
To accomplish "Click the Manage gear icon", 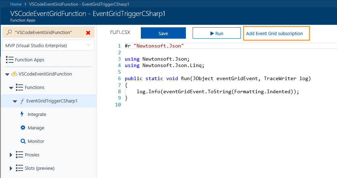I will tap(23, 128).
